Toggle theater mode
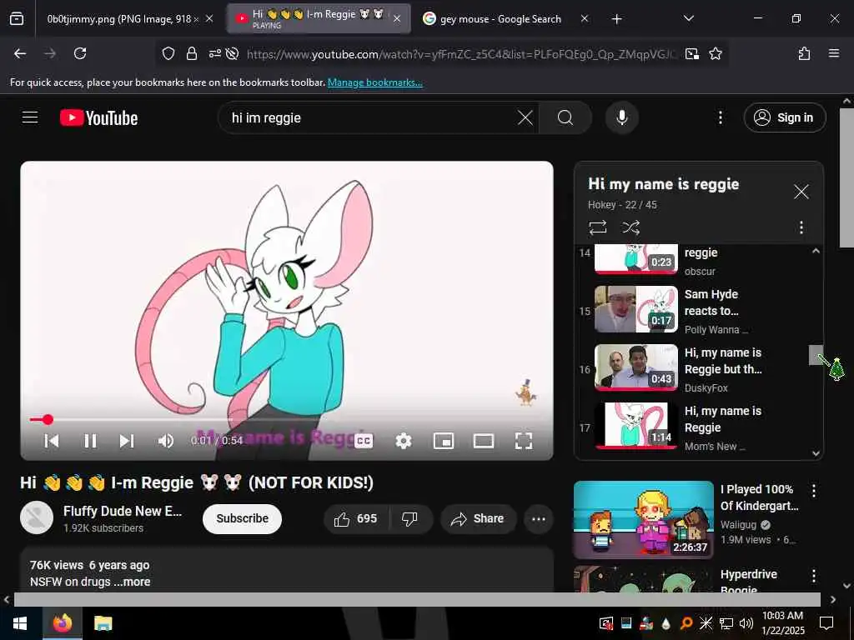The image size is (854, 640). coord(483,440)
